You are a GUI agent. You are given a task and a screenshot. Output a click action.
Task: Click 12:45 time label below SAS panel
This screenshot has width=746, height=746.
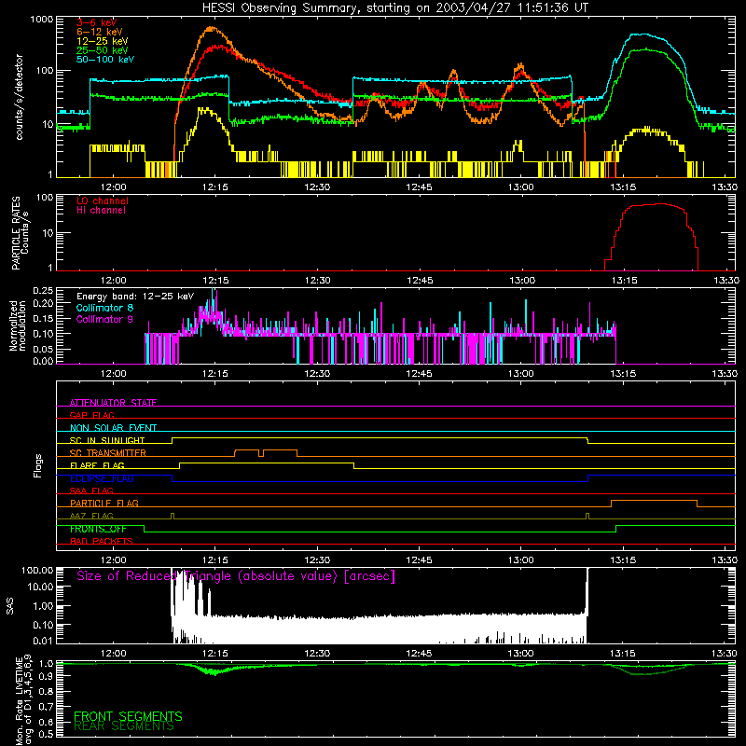coord(419,654)
